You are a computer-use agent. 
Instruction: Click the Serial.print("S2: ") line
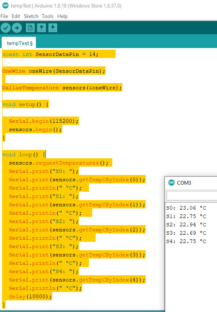click(x=44, y=221)
